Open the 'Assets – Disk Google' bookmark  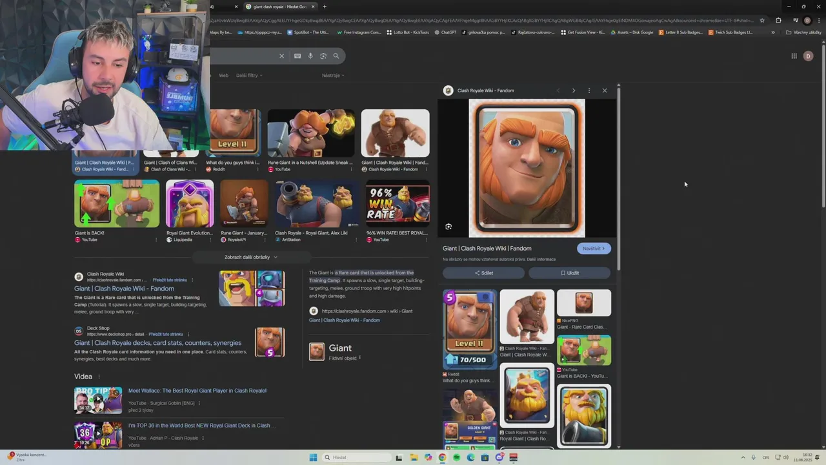(x=632, y=32)
